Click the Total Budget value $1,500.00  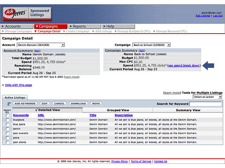click(40, 58)
